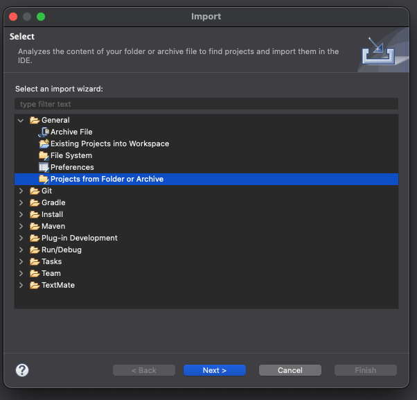Collapse the General category

coord(21,121)
